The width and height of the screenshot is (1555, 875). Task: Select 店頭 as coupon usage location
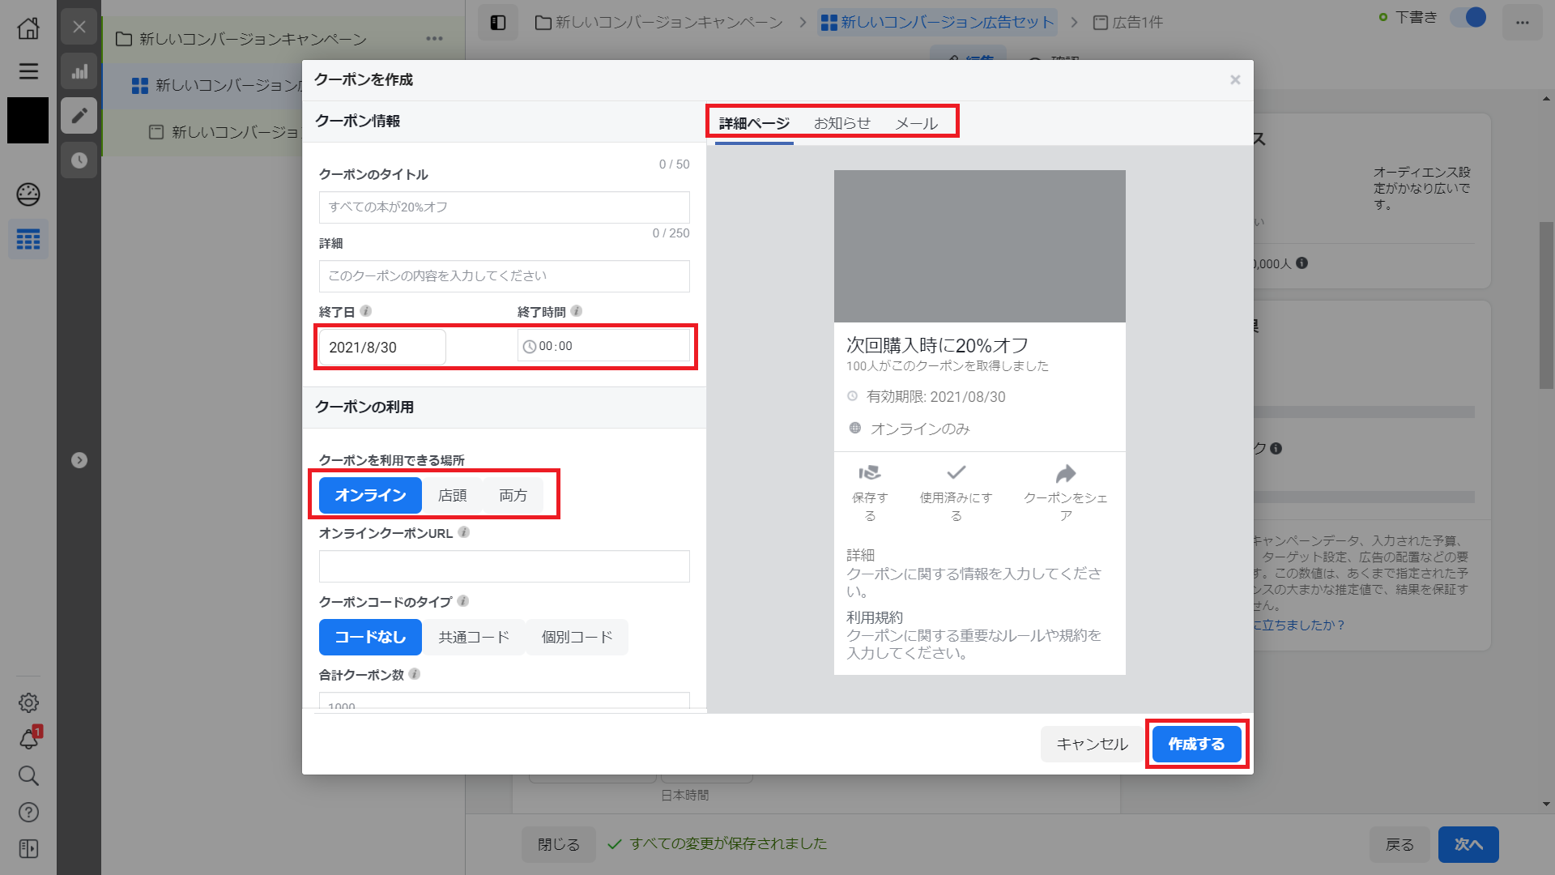pyautogui.click(x=453, y=495)
